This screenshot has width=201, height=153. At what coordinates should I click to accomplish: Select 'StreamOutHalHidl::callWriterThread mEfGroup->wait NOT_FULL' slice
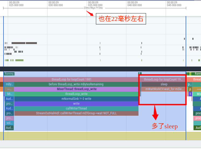tap(76, 113)
